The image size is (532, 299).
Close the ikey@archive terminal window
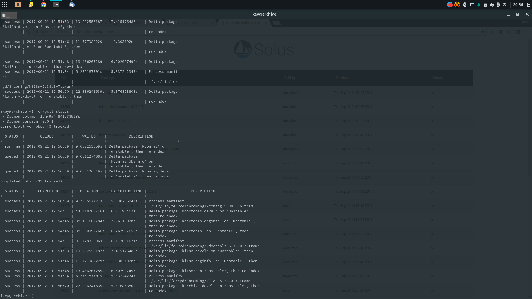[527, 14]
